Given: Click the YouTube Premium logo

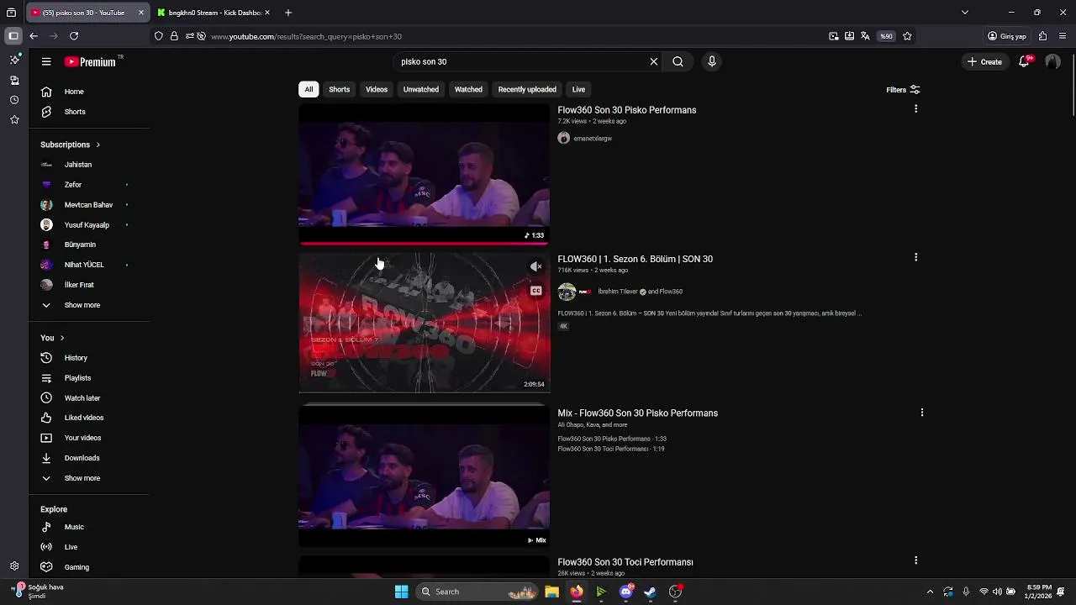Looking at the screenshot, I should point(92,61).
